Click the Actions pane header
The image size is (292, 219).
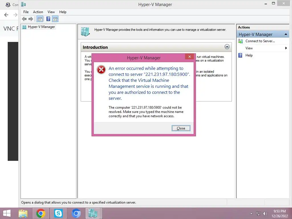263,27
